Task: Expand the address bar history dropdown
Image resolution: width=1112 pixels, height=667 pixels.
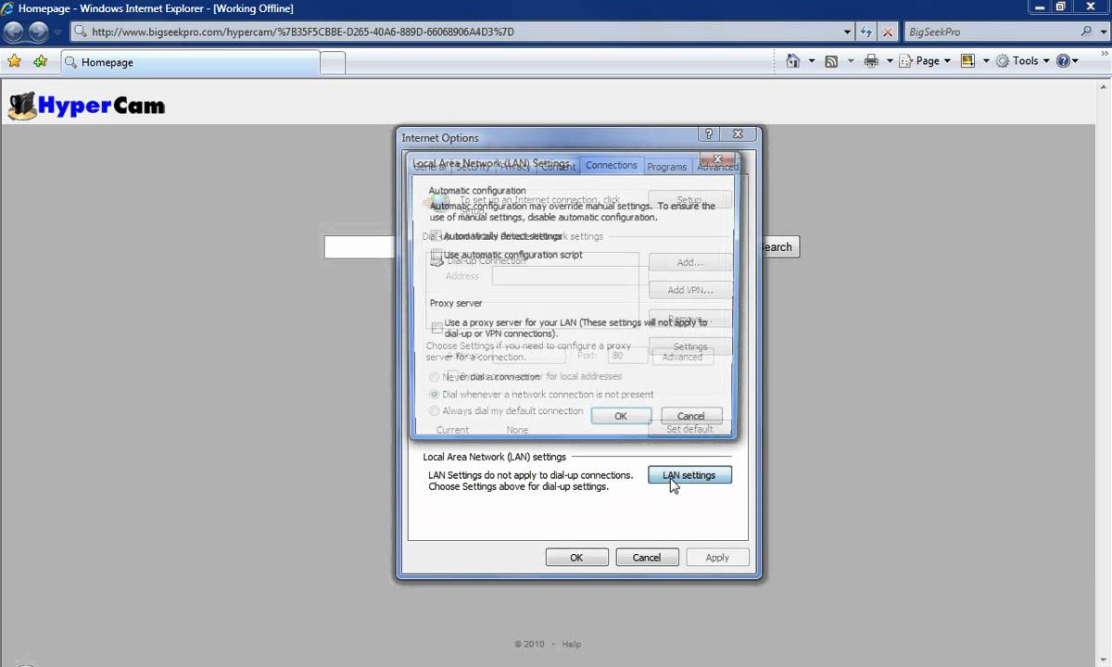Action: [847, 31]
